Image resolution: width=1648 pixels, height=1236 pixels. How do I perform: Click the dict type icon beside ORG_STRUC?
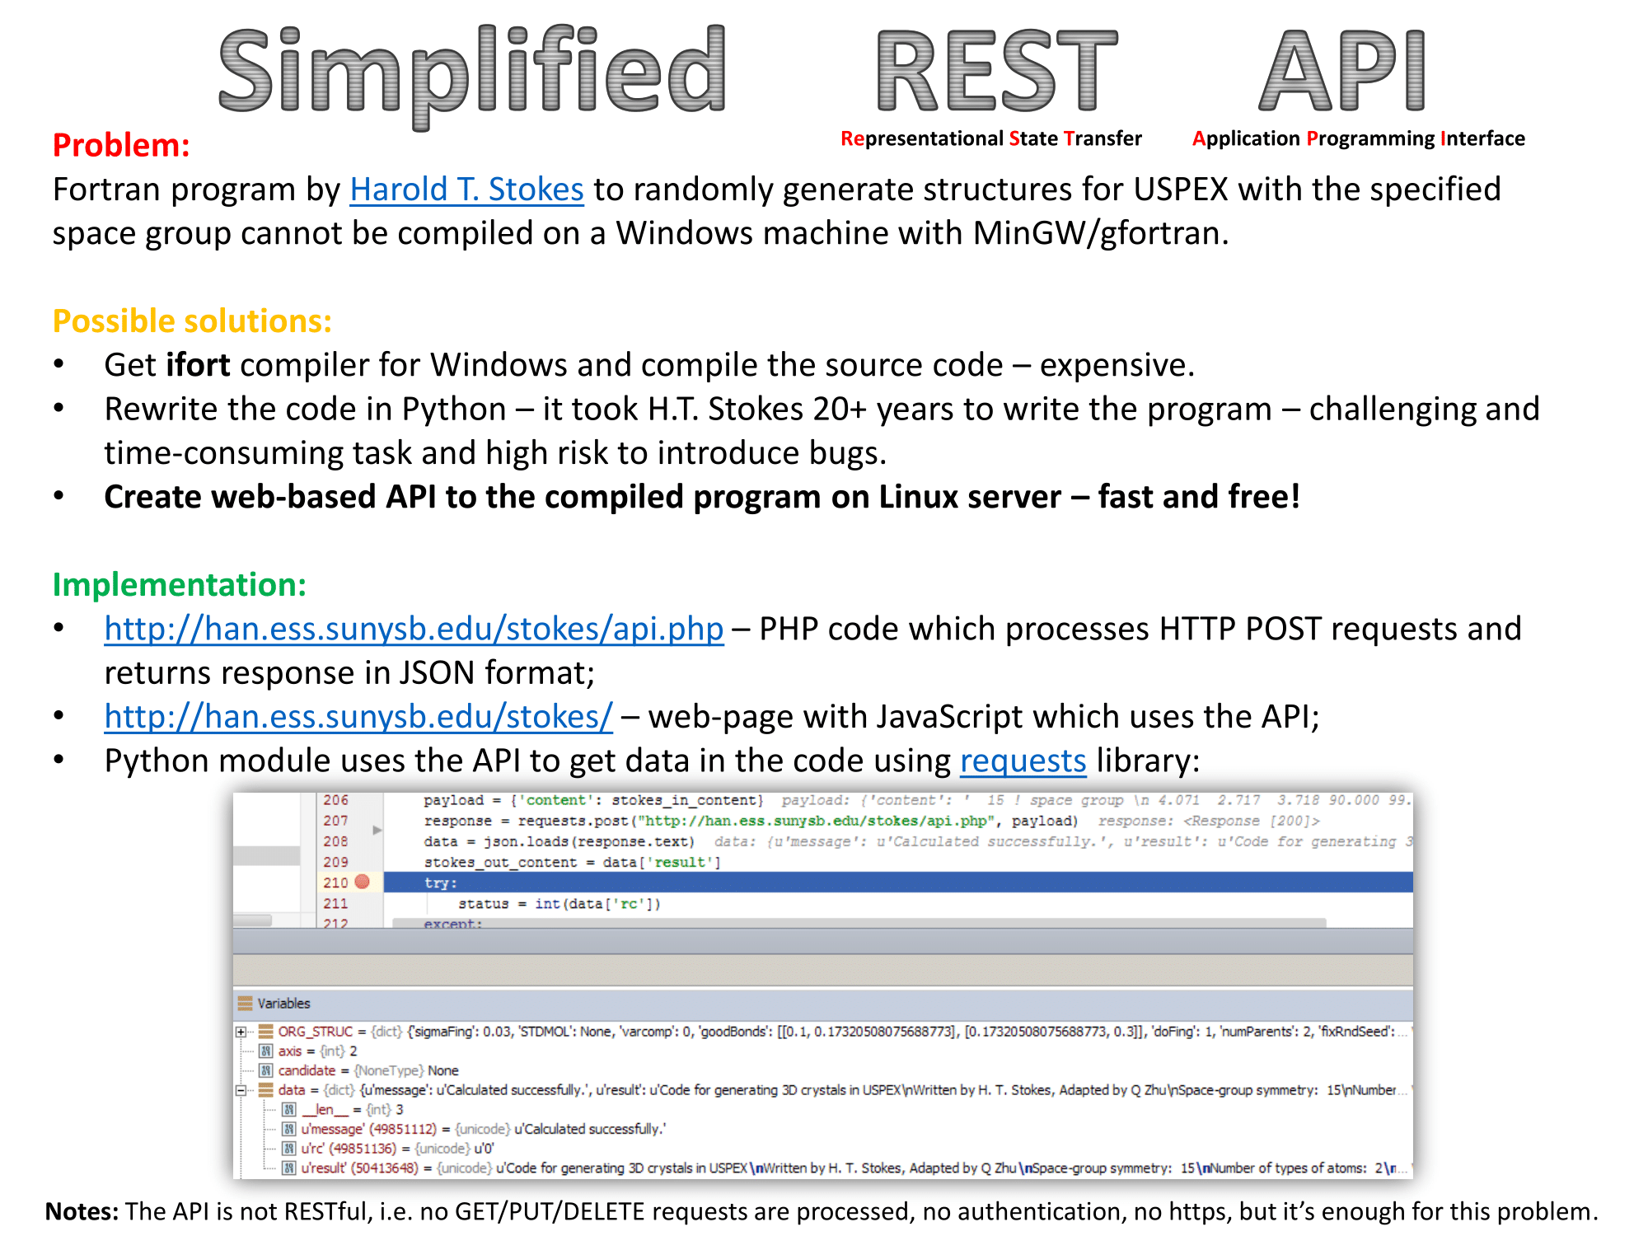coord(265,1032)
